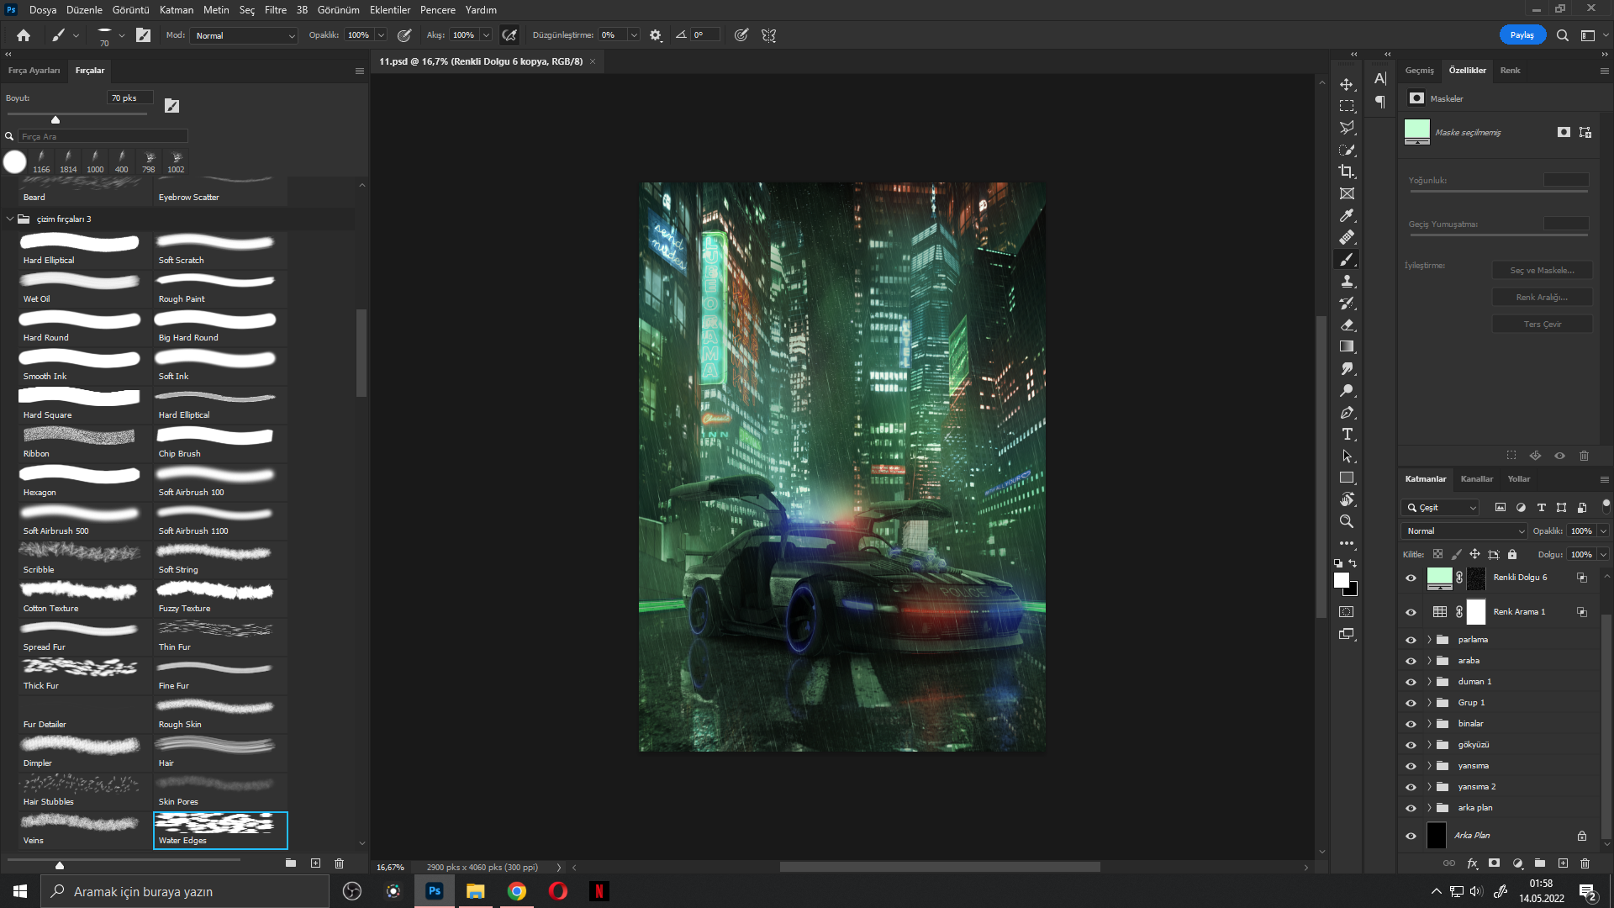Switch to the Geçmiş tab
Viewport: 1614px width, 908px height.
tap(1420, 71)
